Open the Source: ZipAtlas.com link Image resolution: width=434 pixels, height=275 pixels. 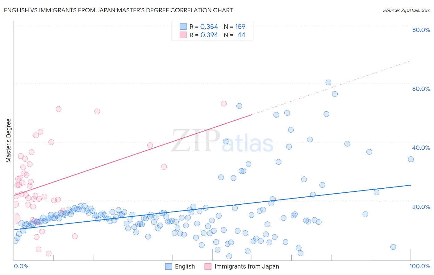coord(407,10)
